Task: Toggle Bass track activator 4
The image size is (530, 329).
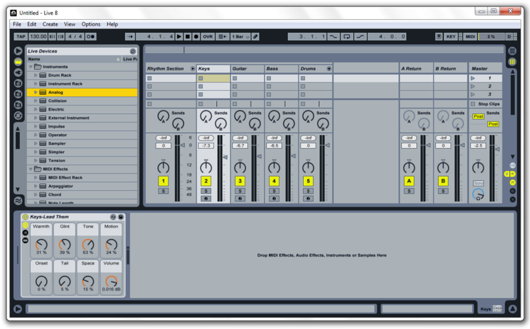Action: click(274, 181)
